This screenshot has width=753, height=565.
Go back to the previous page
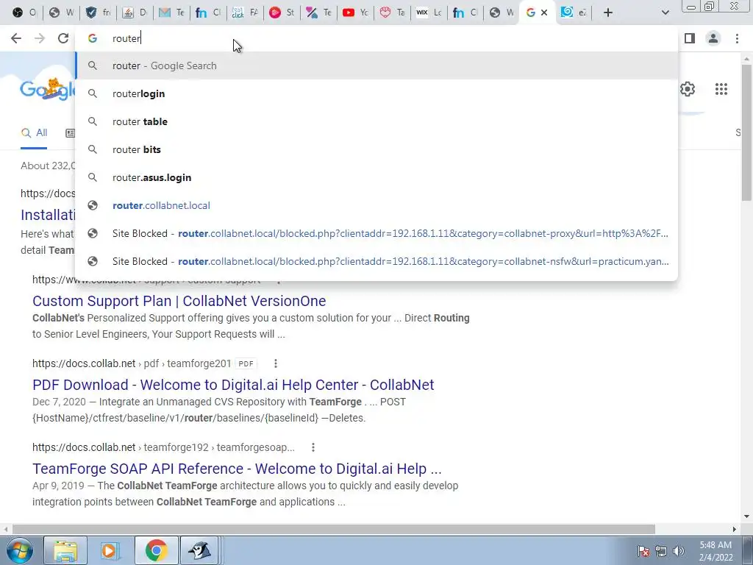[x=16, y=38]
